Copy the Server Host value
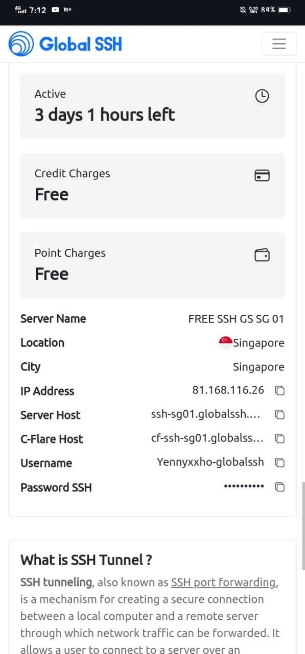Image resolution: width=305 pixels, height=654 pixels. click(x=279, y=415)
